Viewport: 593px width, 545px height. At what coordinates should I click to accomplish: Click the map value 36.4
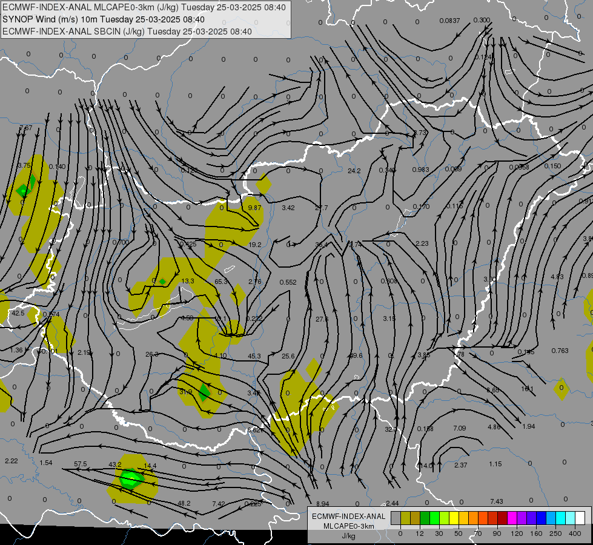(x=322, y=245)
